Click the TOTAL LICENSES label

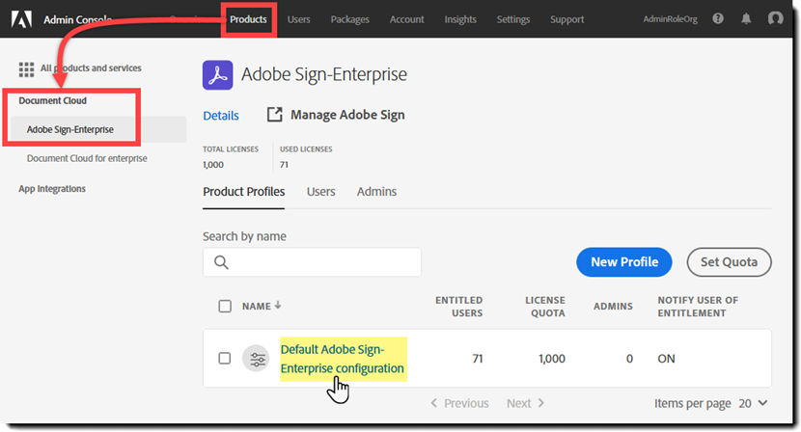click(x=231, y=149)
